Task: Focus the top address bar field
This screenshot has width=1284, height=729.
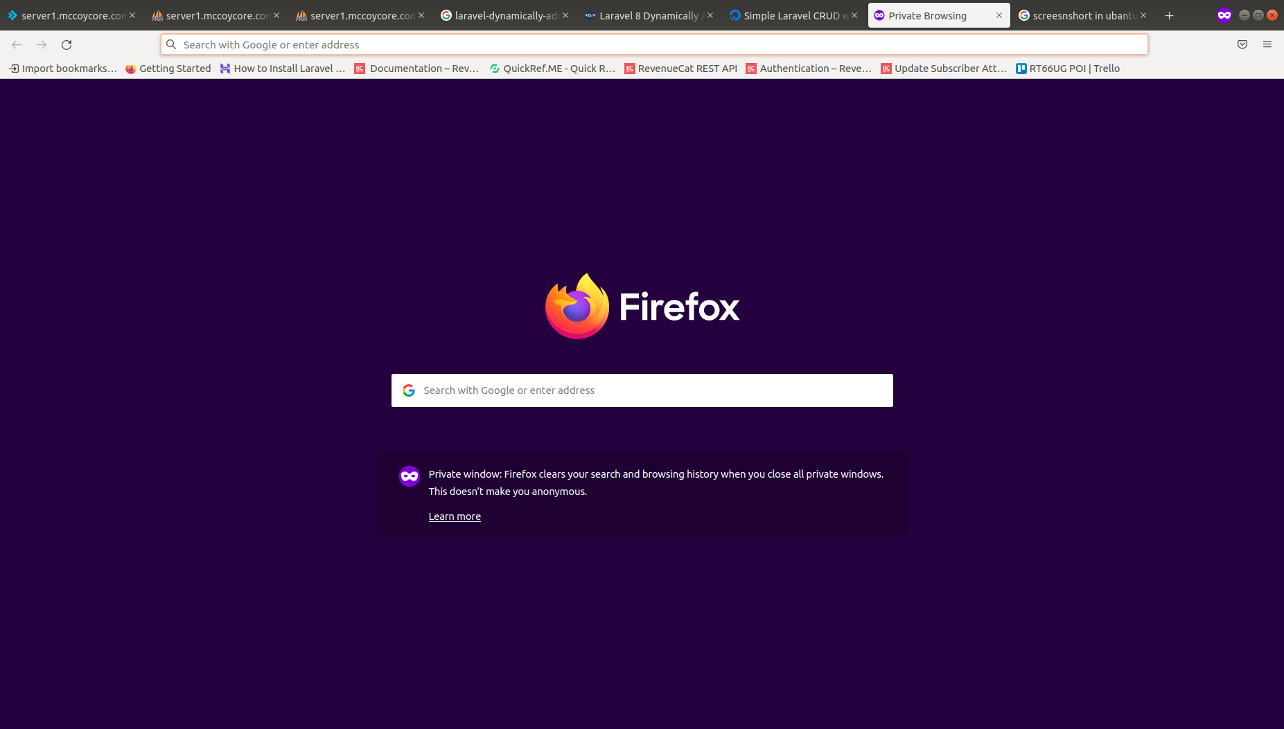Action: [x=658, y=45]
